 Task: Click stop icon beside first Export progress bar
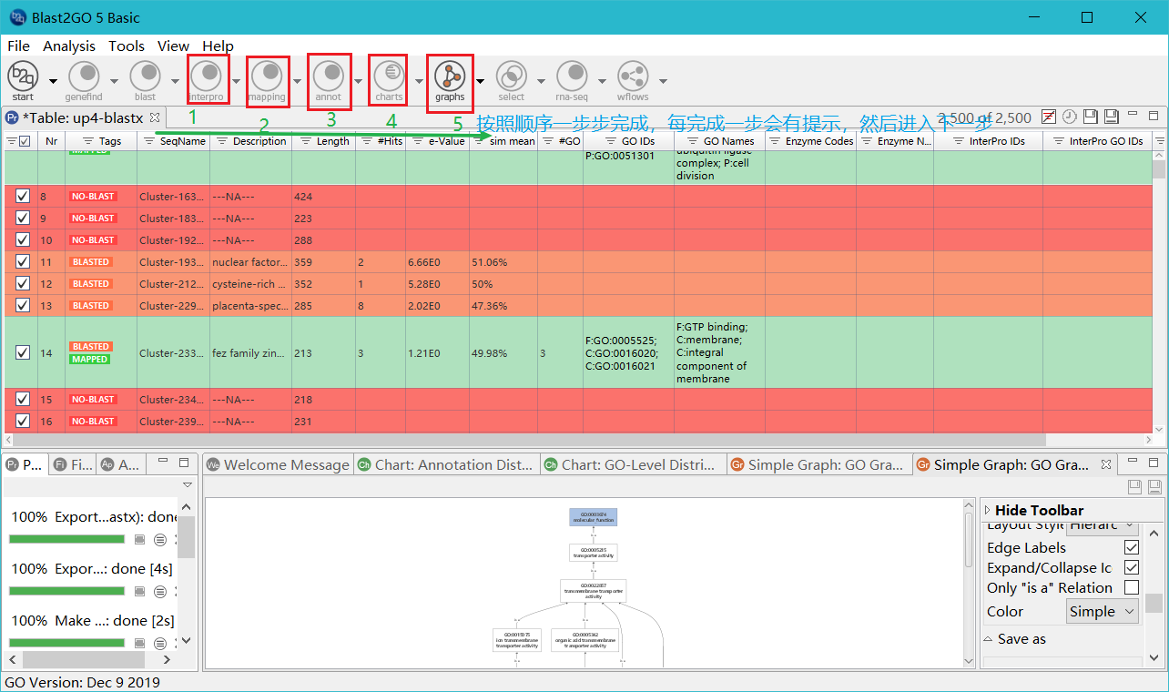tap(139, 539)
